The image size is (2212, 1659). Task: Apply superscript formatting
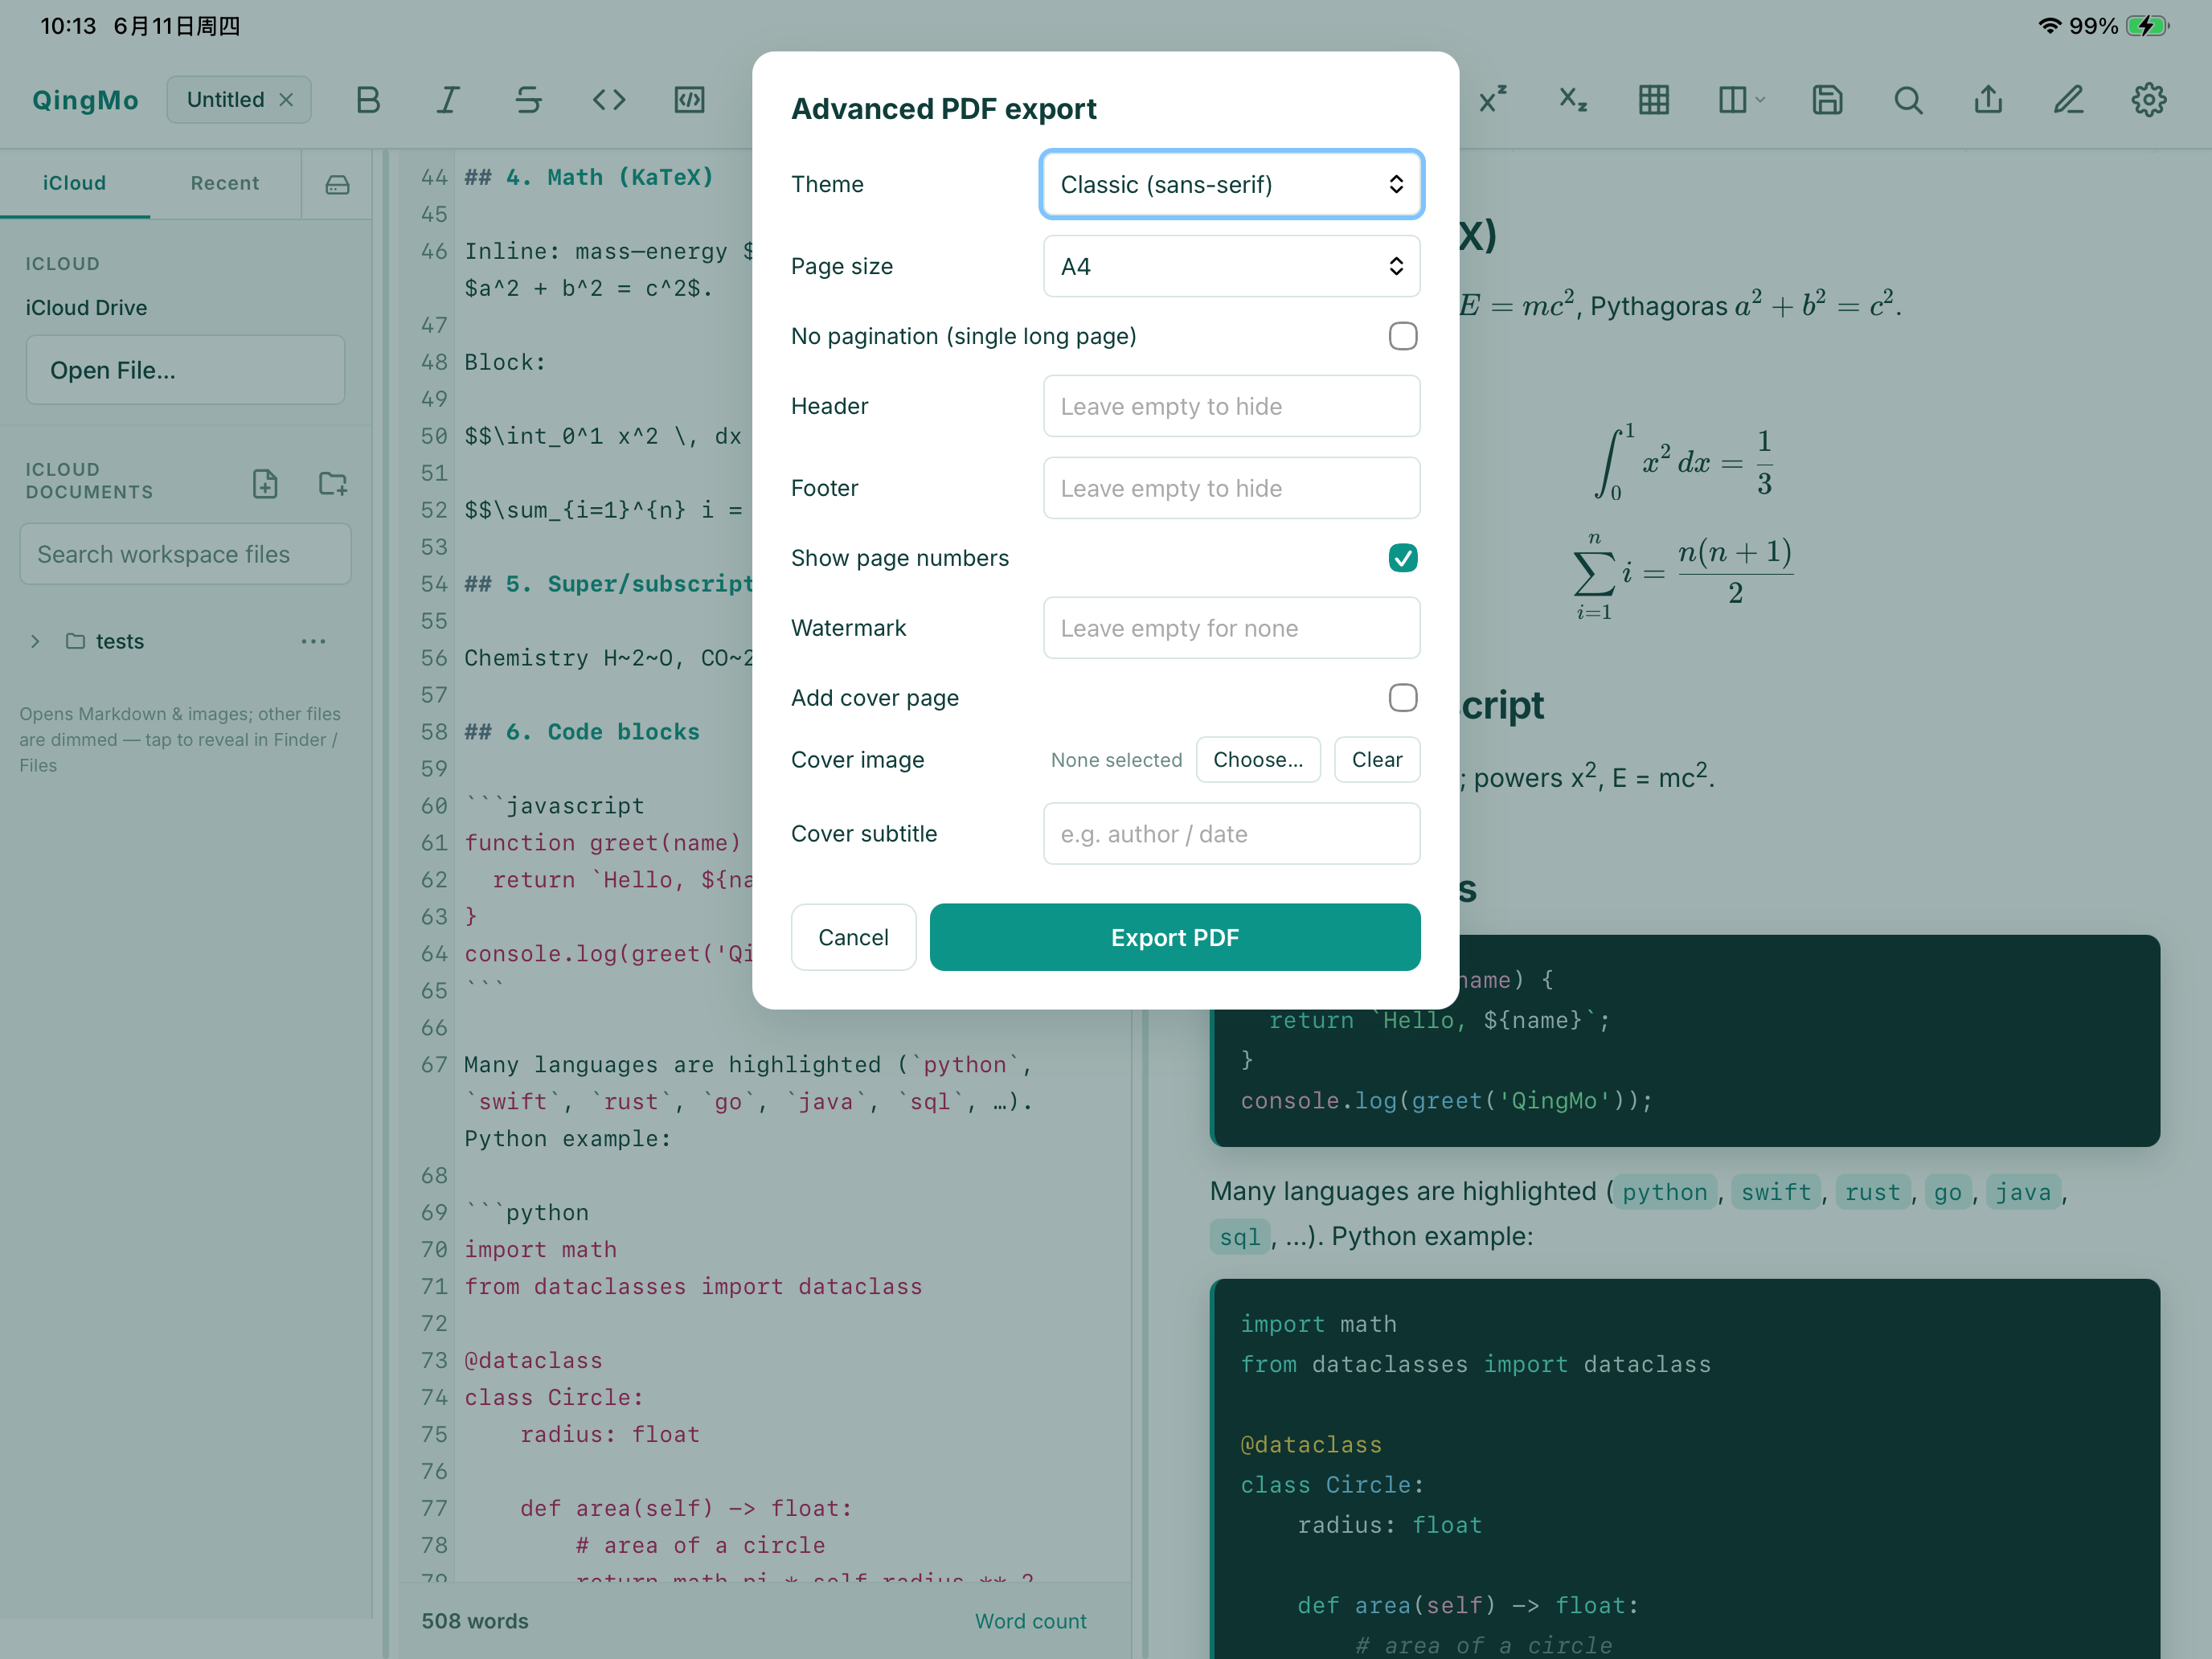tap(1493, 100)
